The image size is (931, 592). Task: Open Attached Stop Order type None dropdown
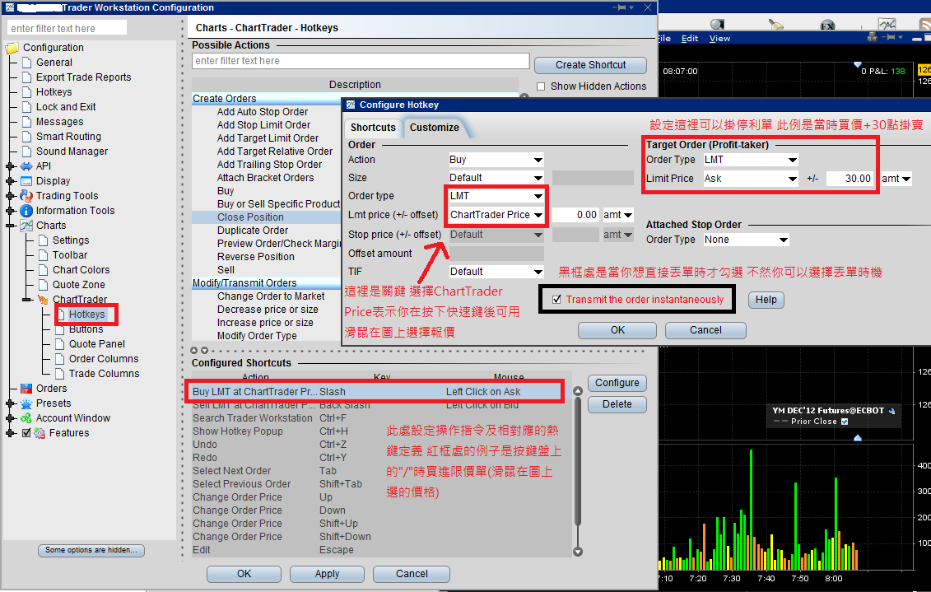pos(746,240)
